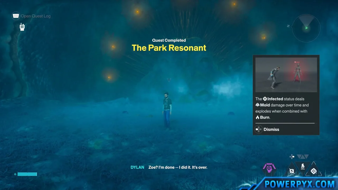Click the d-pad icon next to Dismiss
Screen dimensions: 338x190
pos(259,129)
